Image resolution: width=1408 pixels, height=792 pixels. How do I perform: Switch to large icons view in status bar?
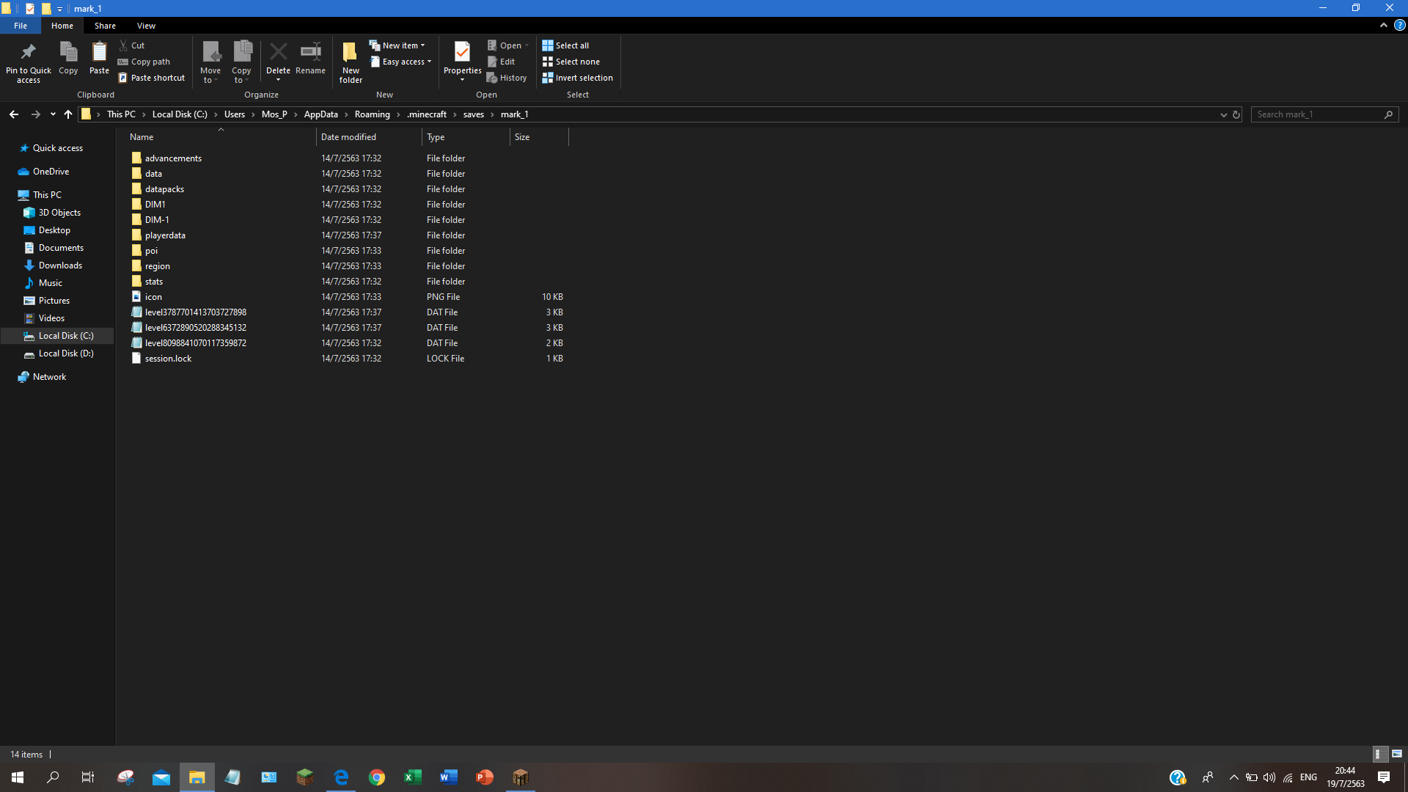coord(1397,754)
